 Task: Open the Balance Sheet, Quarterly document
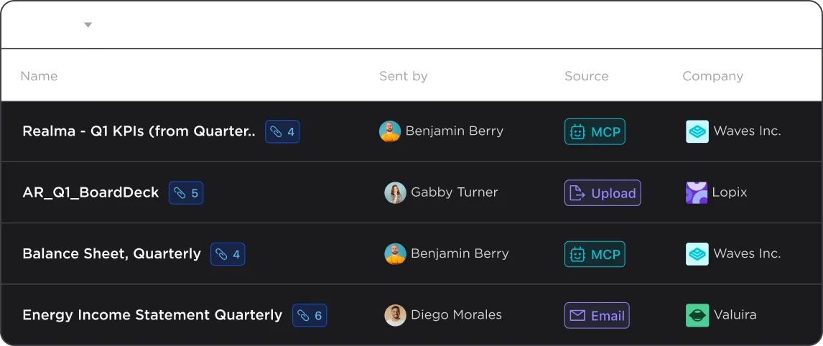[112, 254]
